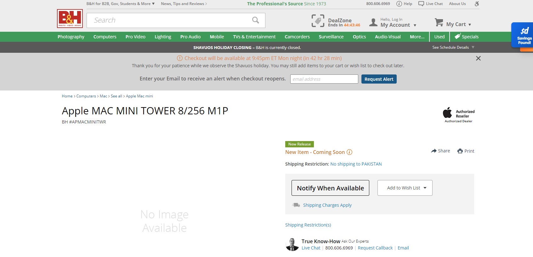Open the DealZone tag icon
This screenshot has width=533, height=257.
(x=318, y=21)
